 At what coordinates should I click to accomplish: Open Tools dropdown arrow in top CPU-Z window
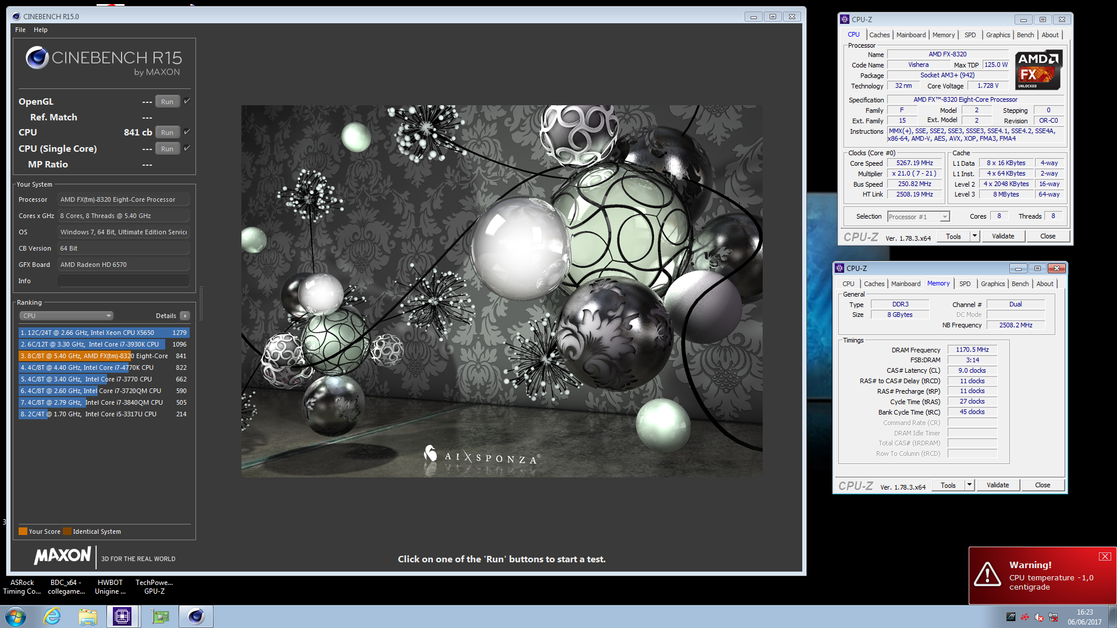974,236
